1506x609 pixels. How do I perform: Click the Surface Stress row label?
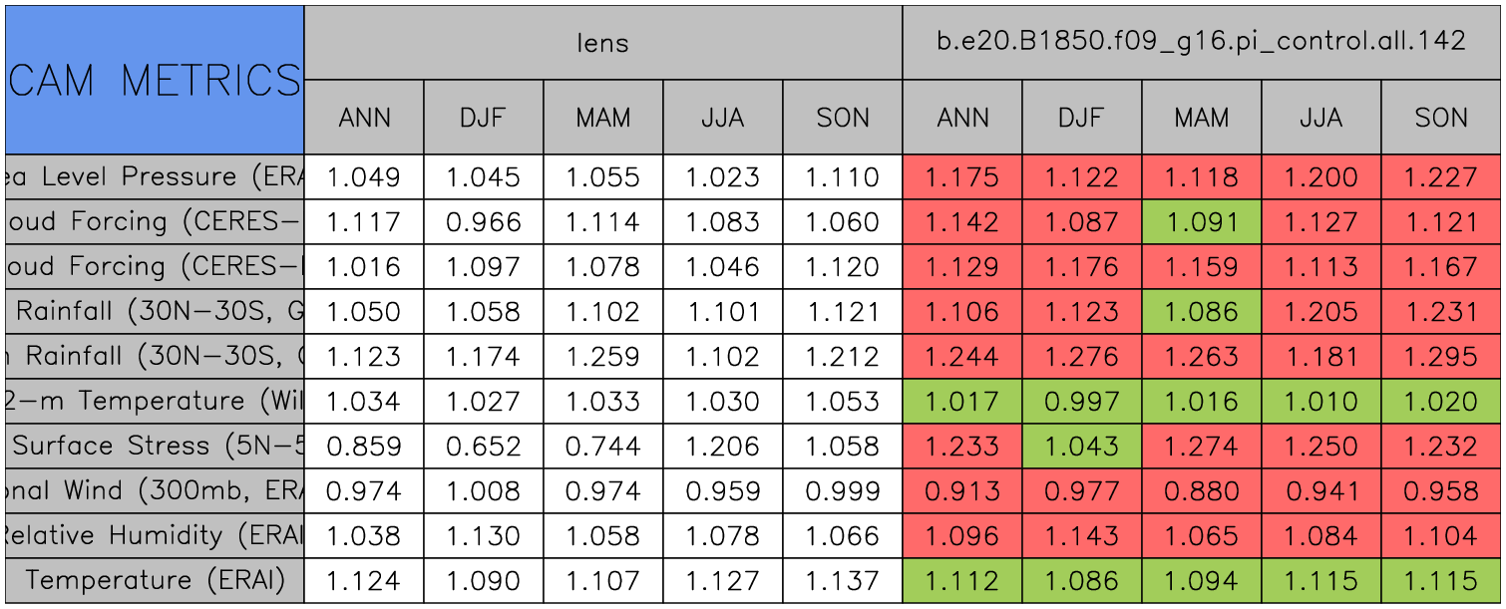(155, 446)
